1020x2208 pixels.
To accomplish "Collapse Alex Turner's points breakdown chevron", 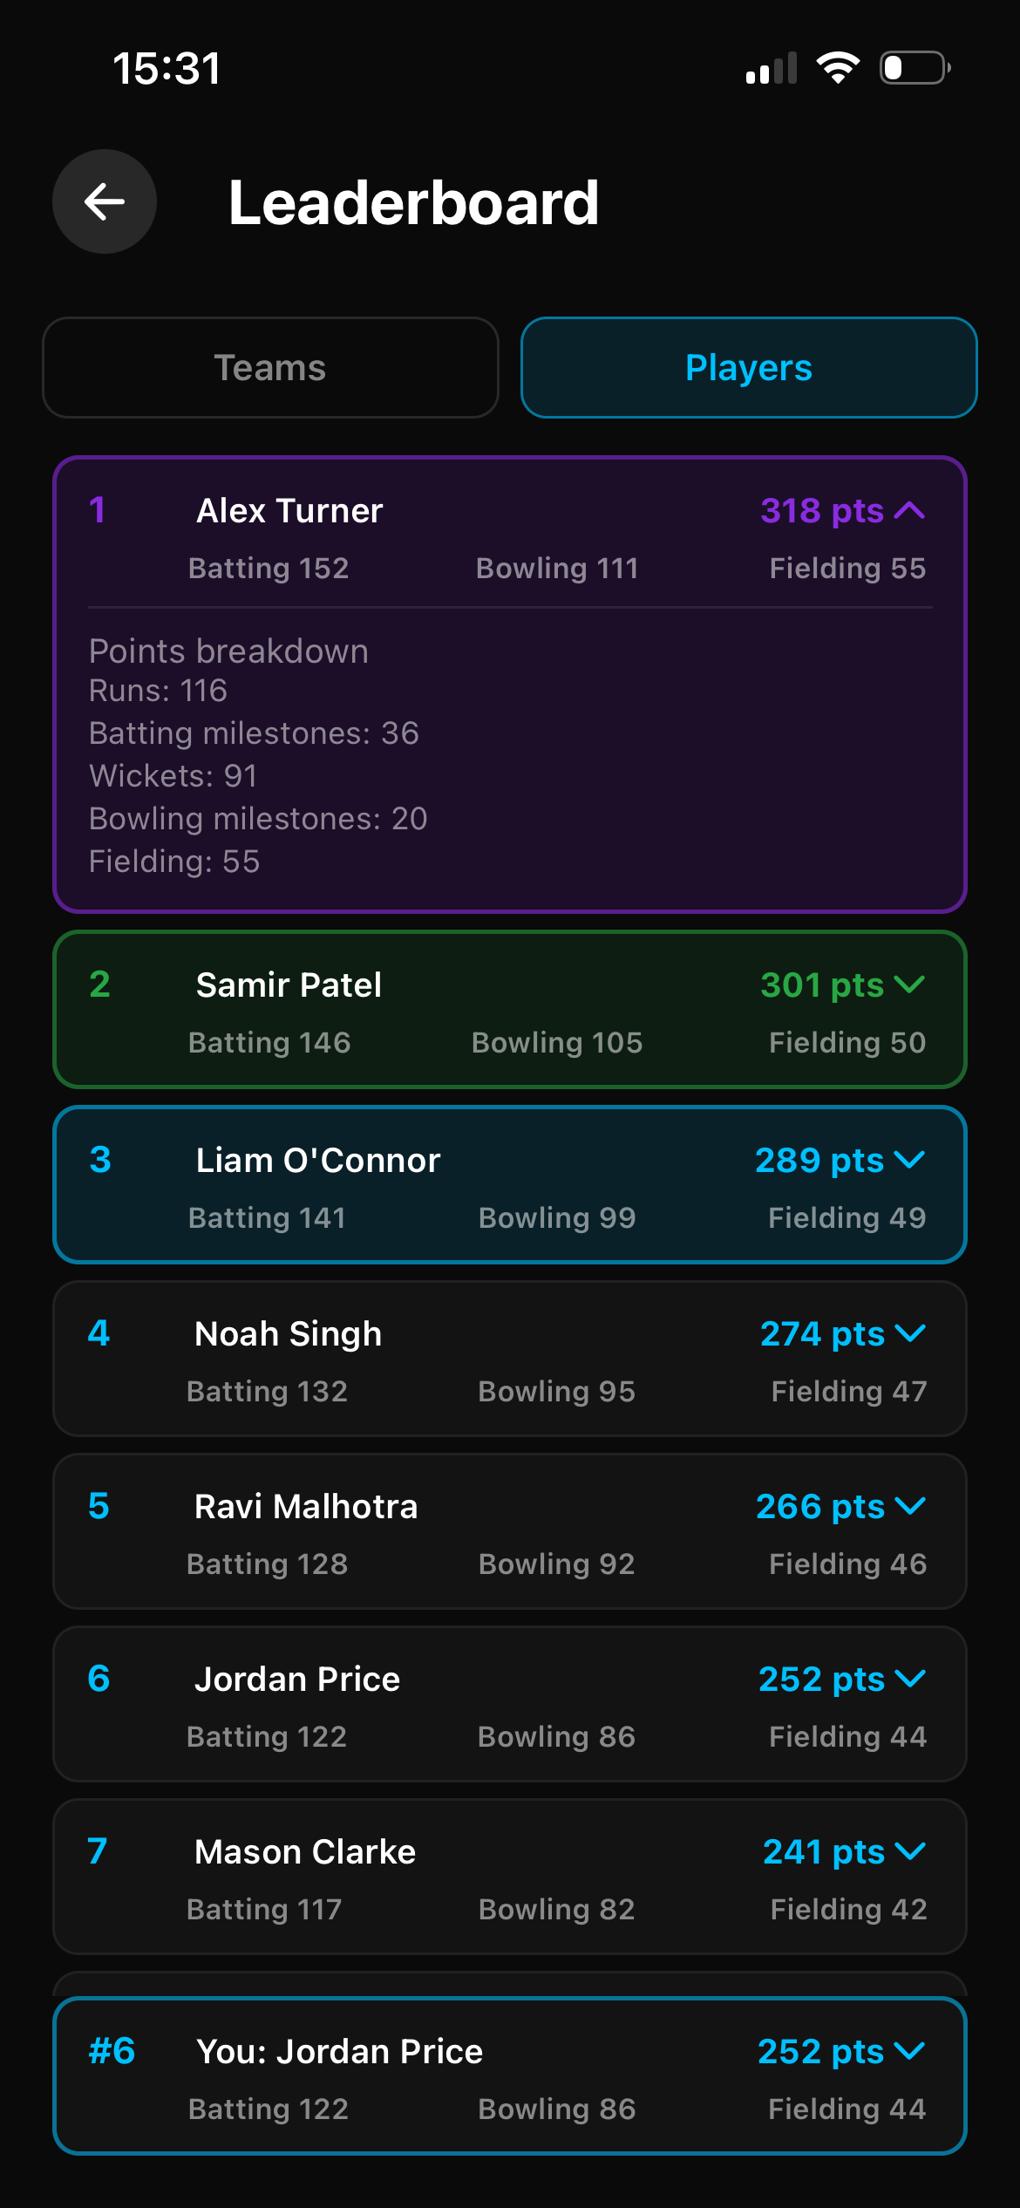I will (x=909, y=511).
